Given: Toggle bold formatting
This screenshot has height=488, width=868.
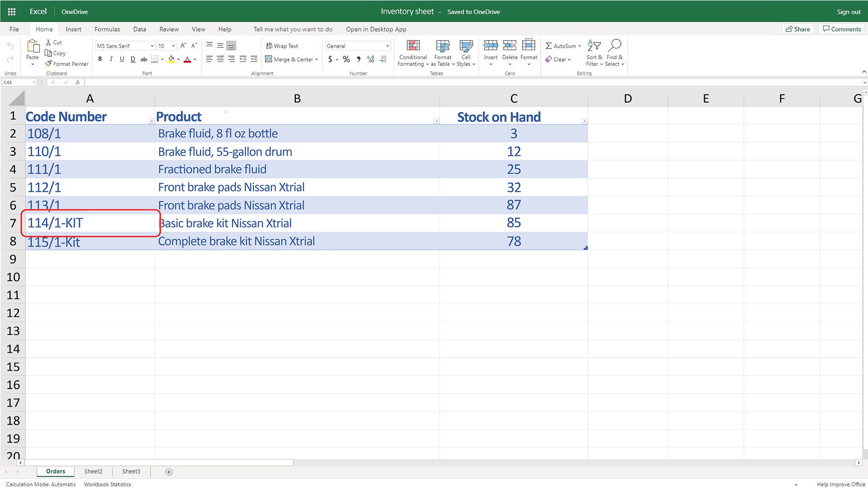Looking at the screenshot, I should click(x=100, y=59).
